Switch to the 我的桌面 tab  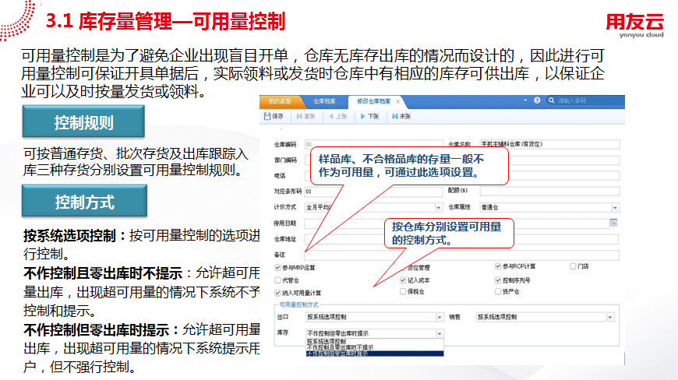pos(279,101)
